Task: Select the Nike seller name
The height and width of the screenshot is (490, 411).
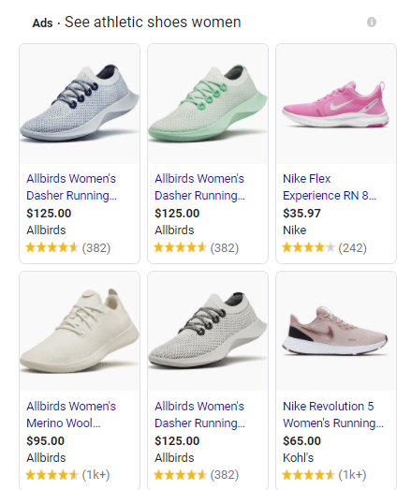Action: point(294,230)
